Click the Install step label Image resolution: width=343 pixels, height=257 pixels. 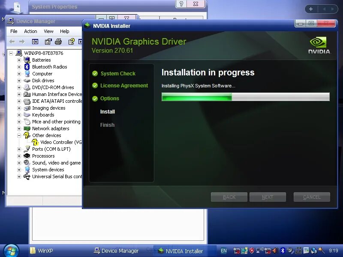coord(108,112)
